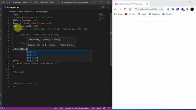Open the editor More Actions menu
The image size is (196, 110).
(x=108, y=7)
